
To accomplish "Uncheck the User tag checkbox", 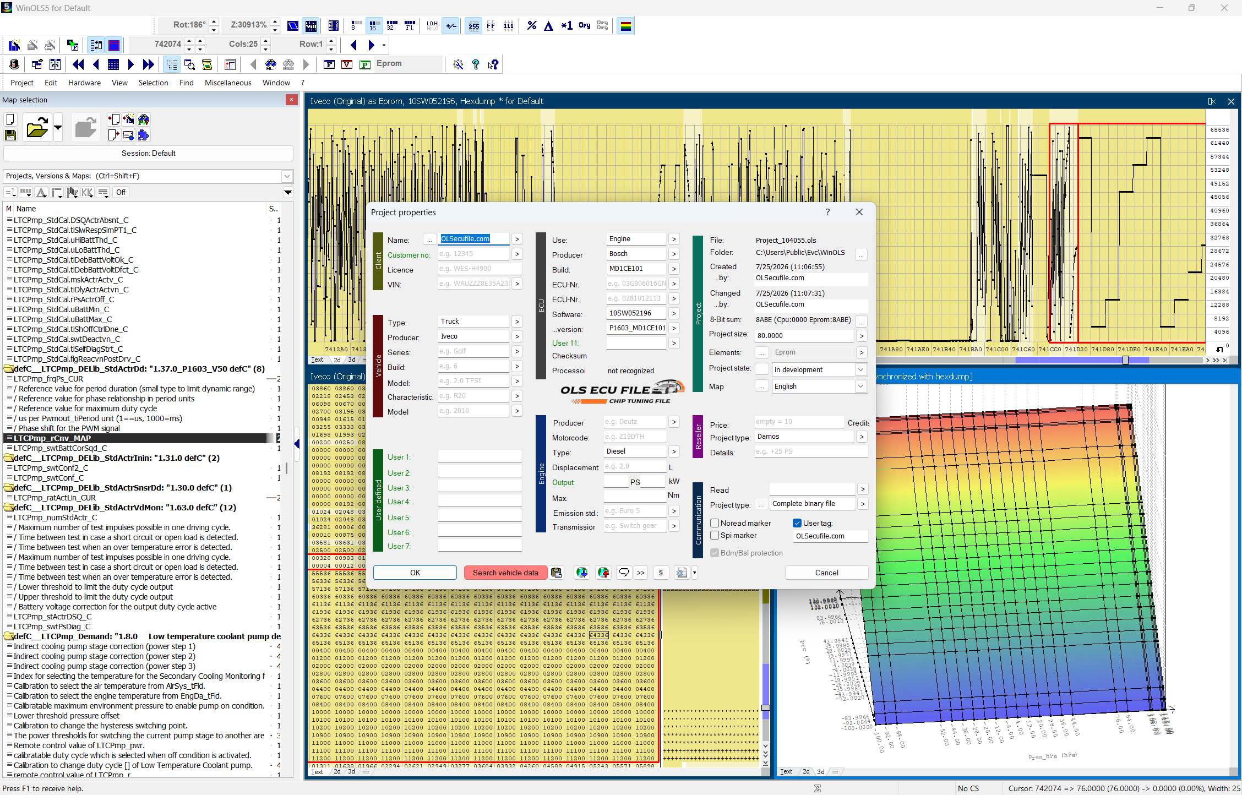I will [797, 523].
